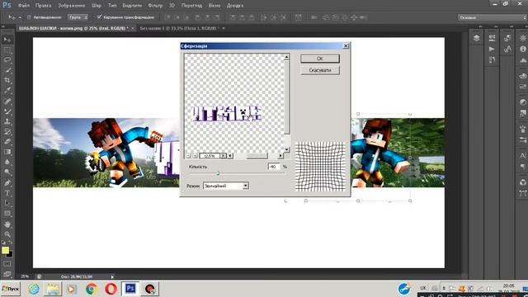Select the Magic Wand tool
528x297 pixels.
click(x=7, y=70)
